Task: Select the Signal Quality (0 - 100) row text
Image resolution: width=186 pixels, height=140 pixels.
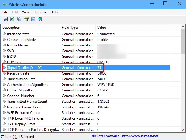Action: coord(25,68)
